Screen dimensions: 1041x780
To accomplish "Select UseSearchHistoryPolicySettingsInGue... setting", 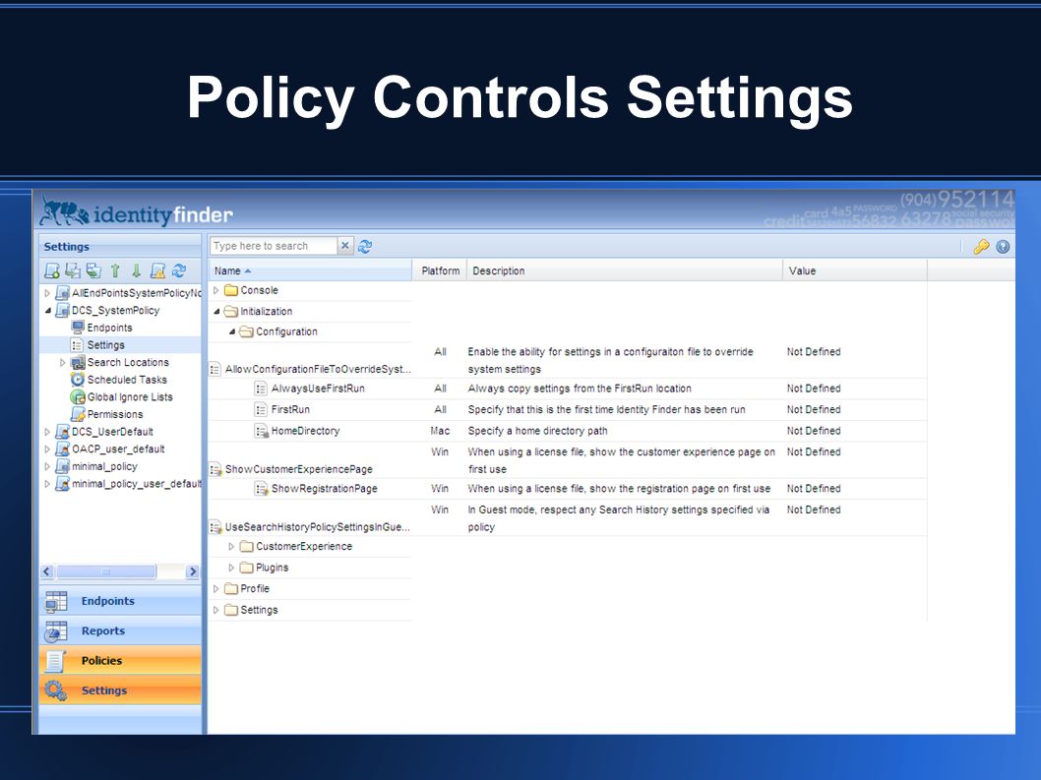I will (318, 527).
